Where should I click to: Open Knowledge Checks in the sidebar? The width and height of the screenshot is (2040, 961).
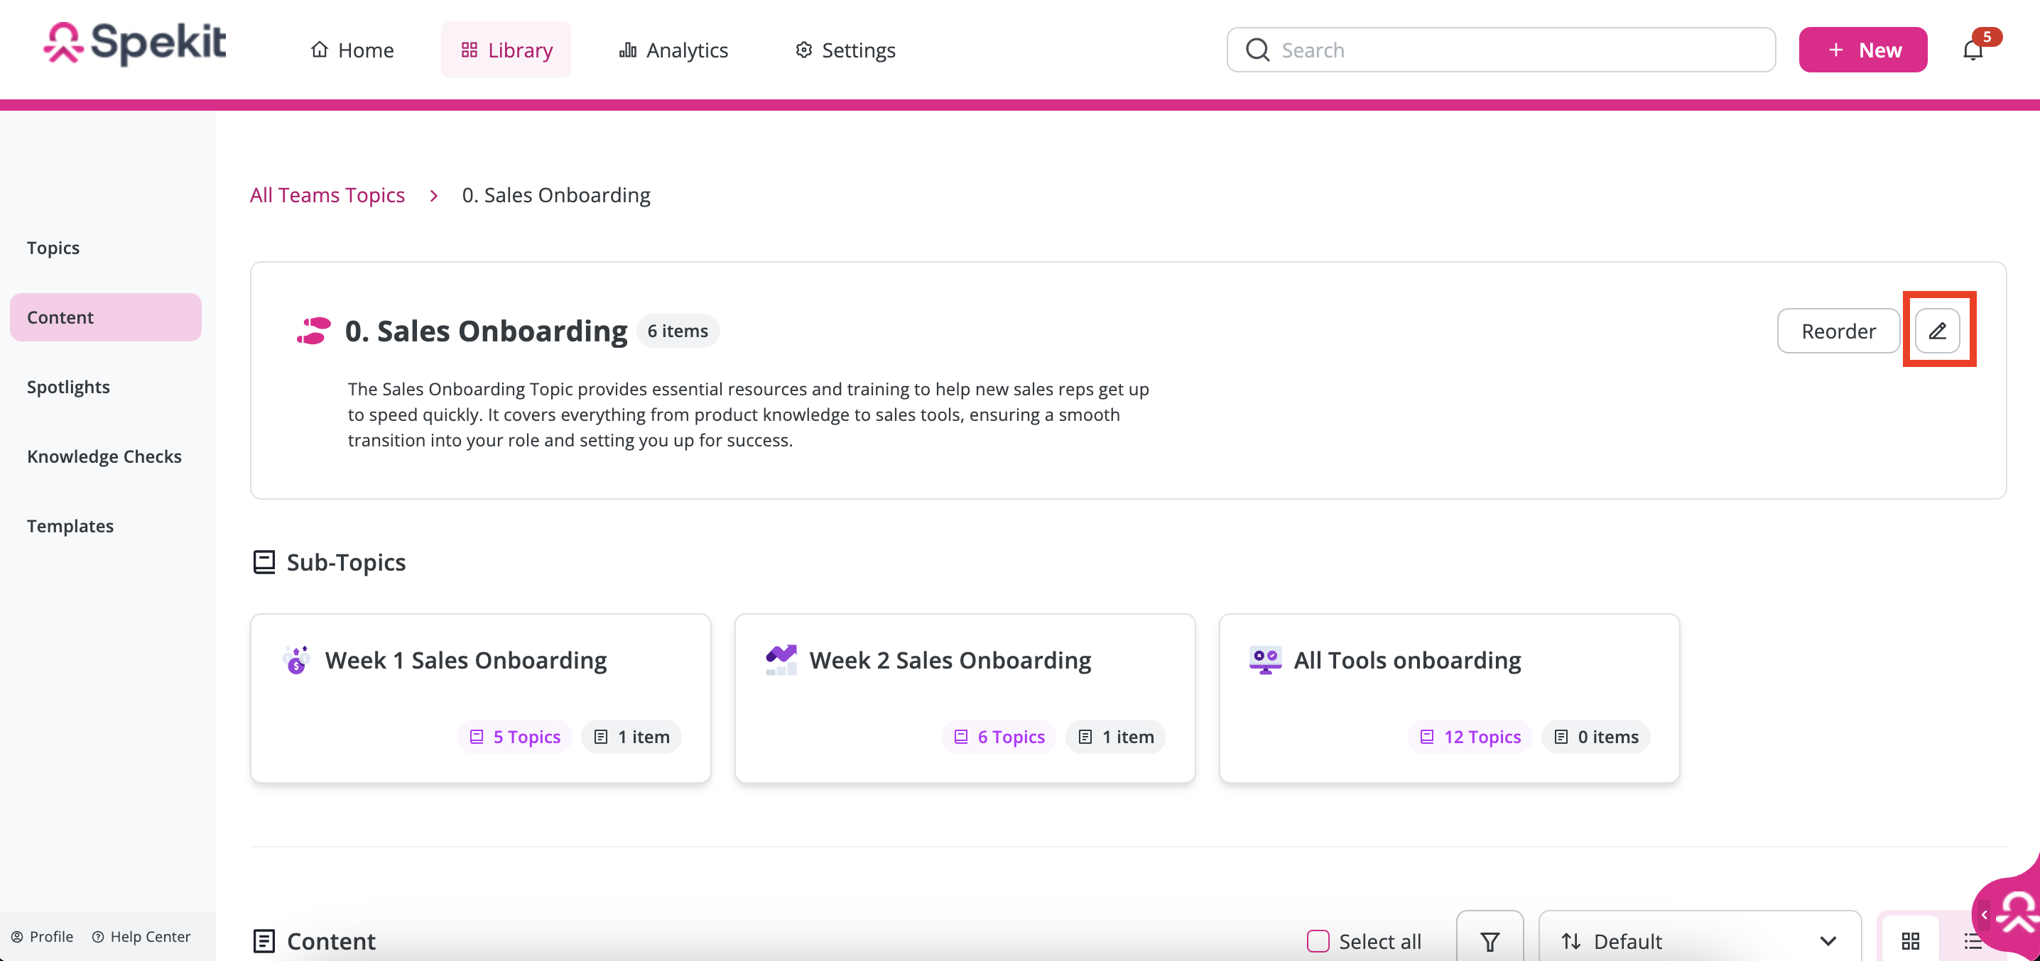pyautogui.click(x=104, y=457)
